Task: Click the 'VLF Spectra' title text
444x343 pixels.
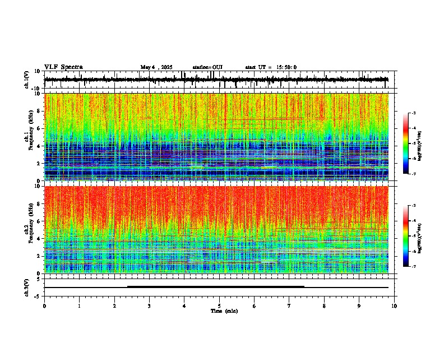Action: point(63,67)
